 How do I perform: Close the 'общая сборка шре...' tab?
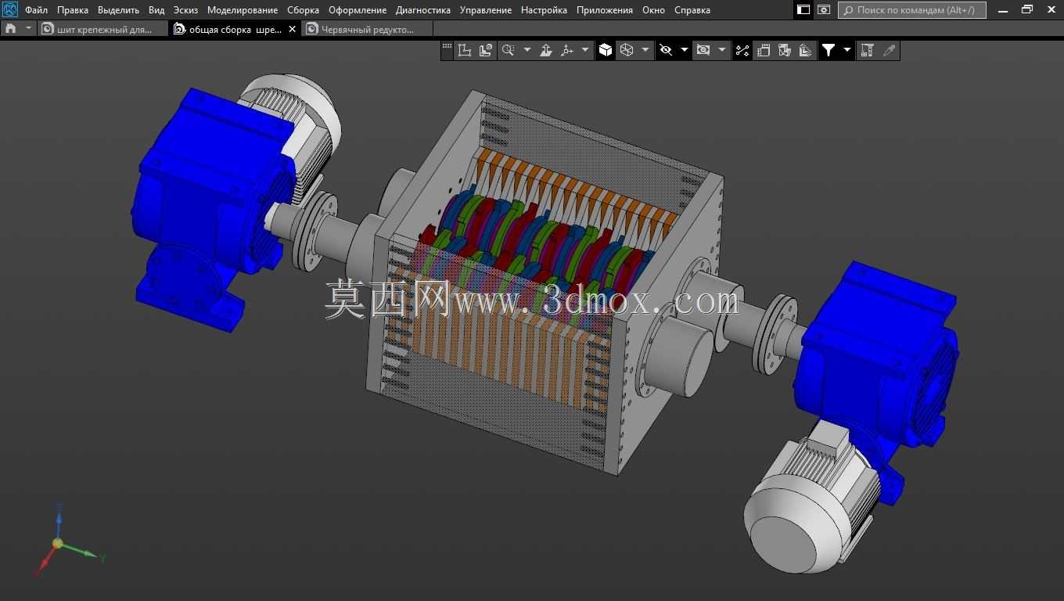coord(293,29)
